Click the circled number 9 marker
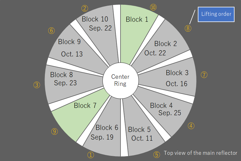 click(54, 131)
